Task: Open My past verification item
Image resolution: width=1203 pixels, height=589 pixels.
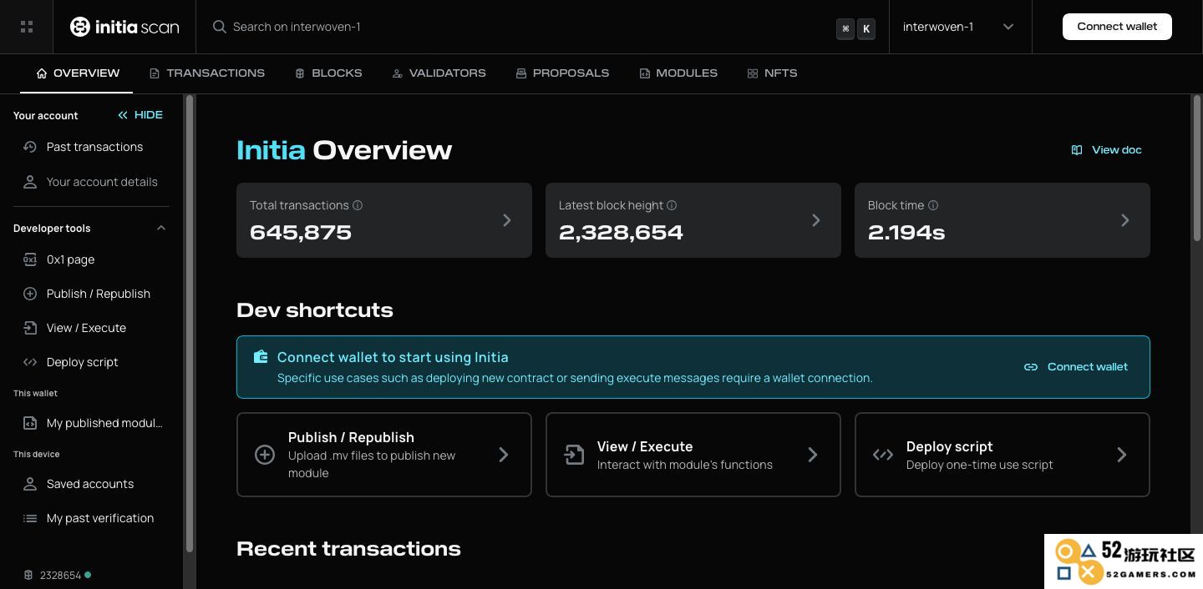Action: [x=92, y=518]
